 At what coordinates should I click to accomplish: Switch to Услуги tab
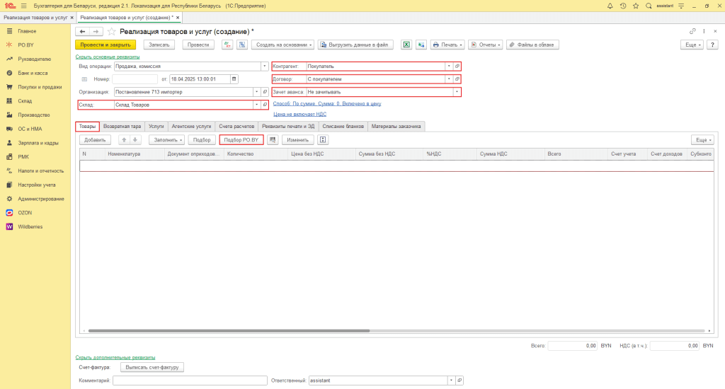coord(156,126)
